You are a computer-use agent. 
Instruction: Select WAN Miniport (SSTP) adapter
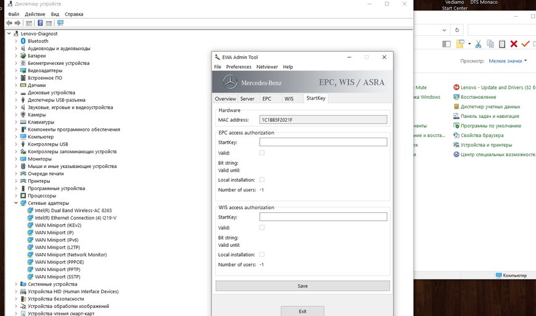[x=57, y=276]
